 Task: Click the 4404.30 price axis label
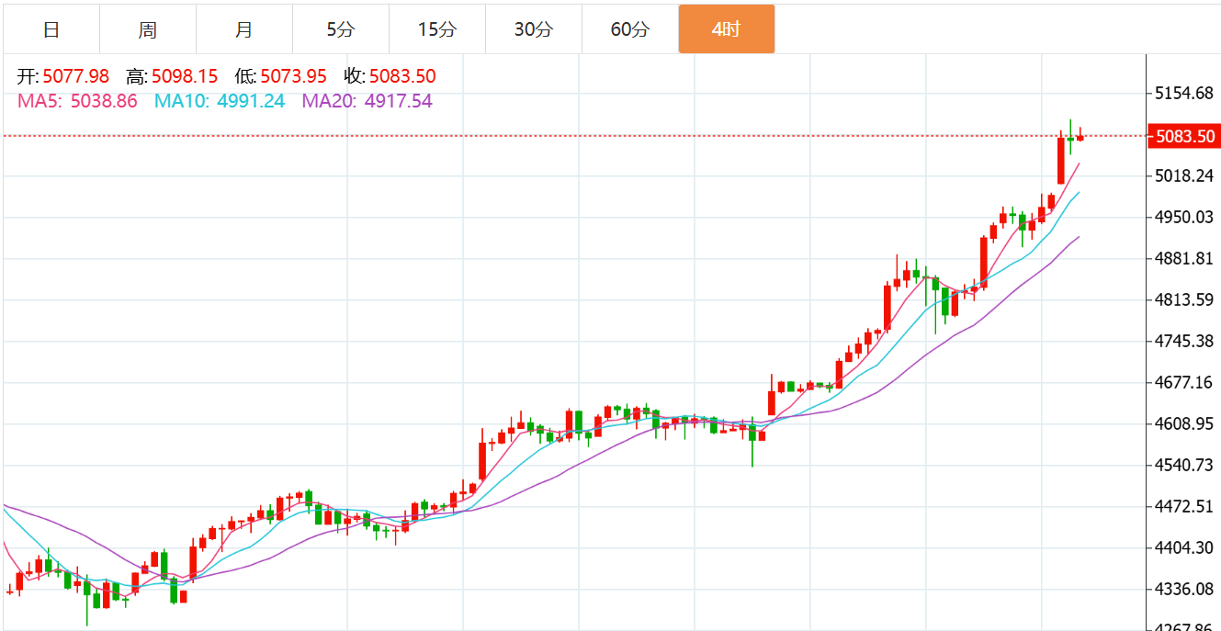1185,547
